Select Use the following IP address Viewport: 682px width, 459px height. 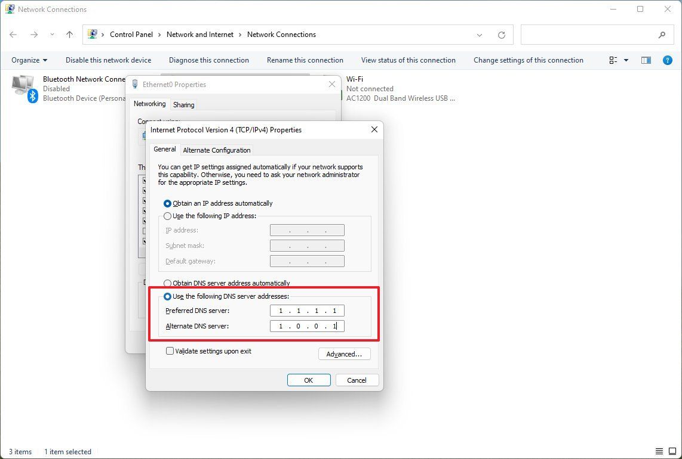click(168, 216)
